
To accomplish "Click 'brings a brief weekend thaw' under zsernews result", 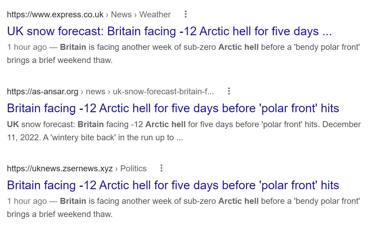I will pos(60,214).
